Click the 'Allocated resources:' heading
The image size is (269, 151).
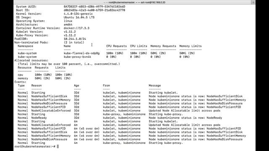[32, 60]
